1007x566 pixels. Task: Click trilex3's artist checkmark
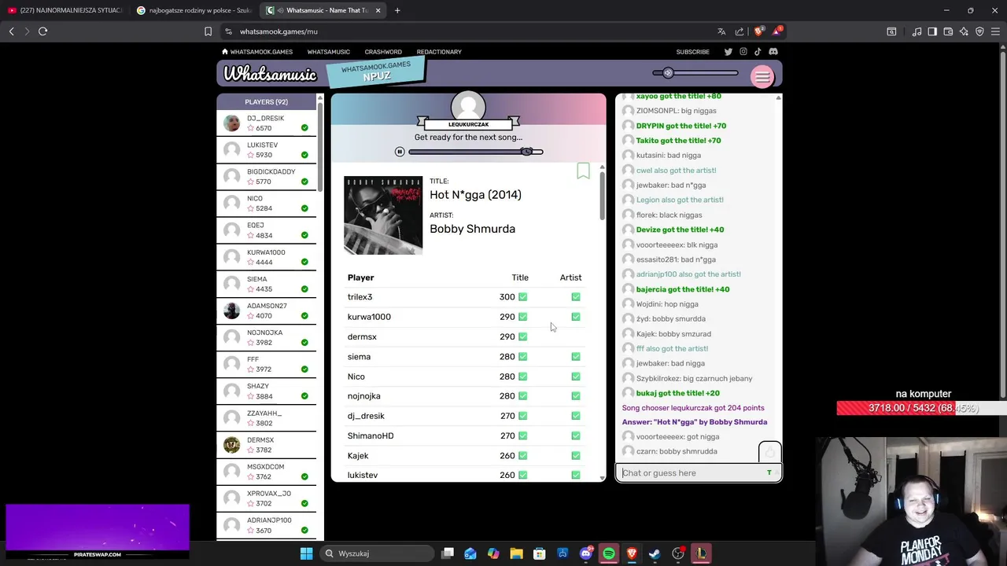coord(576,297)
